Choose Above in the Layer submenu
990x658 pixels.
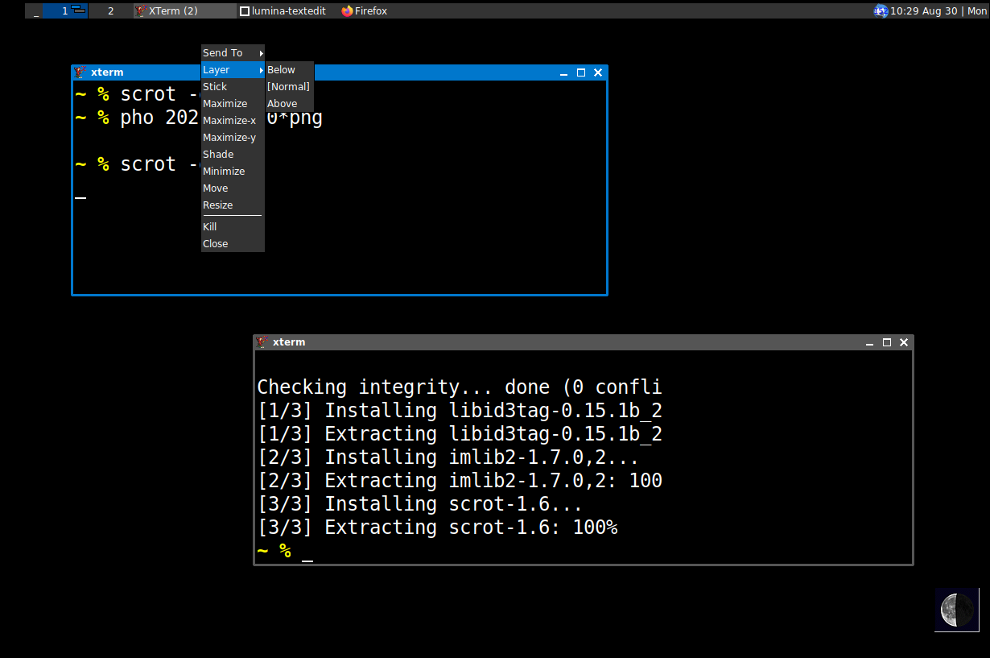283,104
